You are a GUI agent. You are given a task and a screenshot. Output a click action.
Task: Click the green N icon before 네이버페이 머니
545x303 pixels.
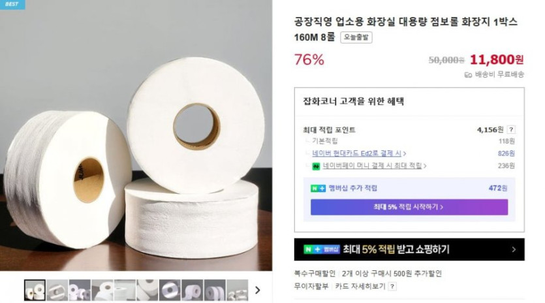315,166
